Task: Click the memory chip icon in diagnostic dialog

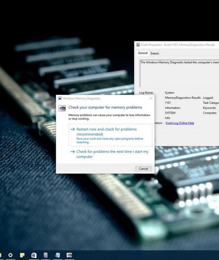Action: [62, 108]
